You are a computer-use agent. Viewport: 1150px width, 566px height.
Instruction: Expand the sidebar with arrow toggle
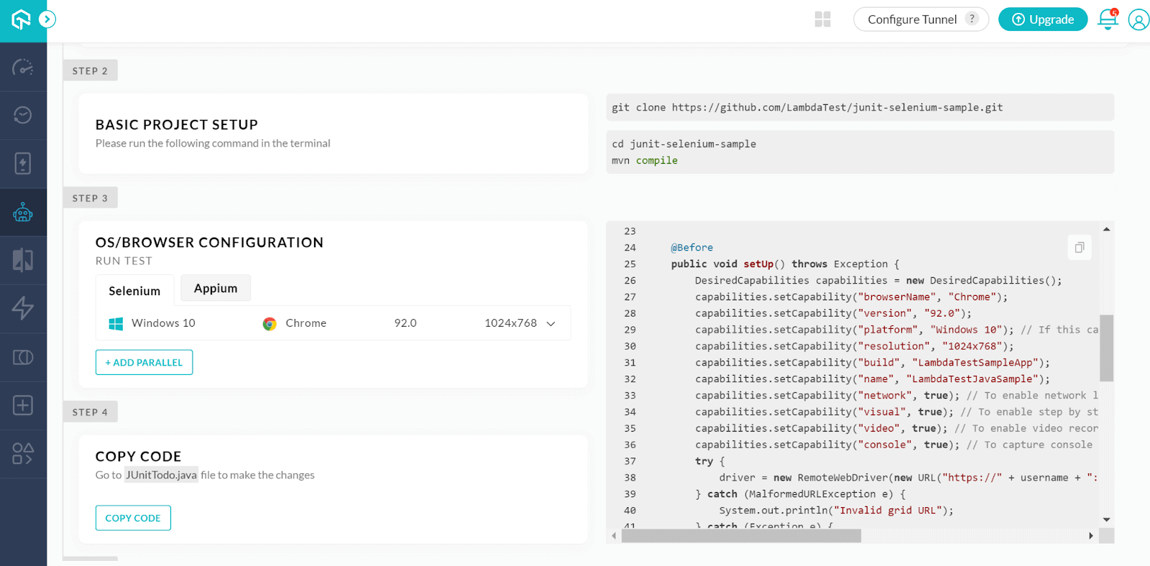point(47,19)
